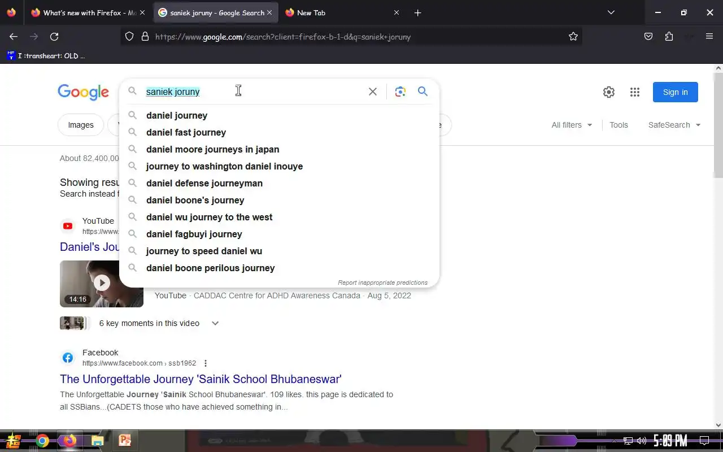
Task: Select daniel boone's journey suggestion
Action: 279,200
